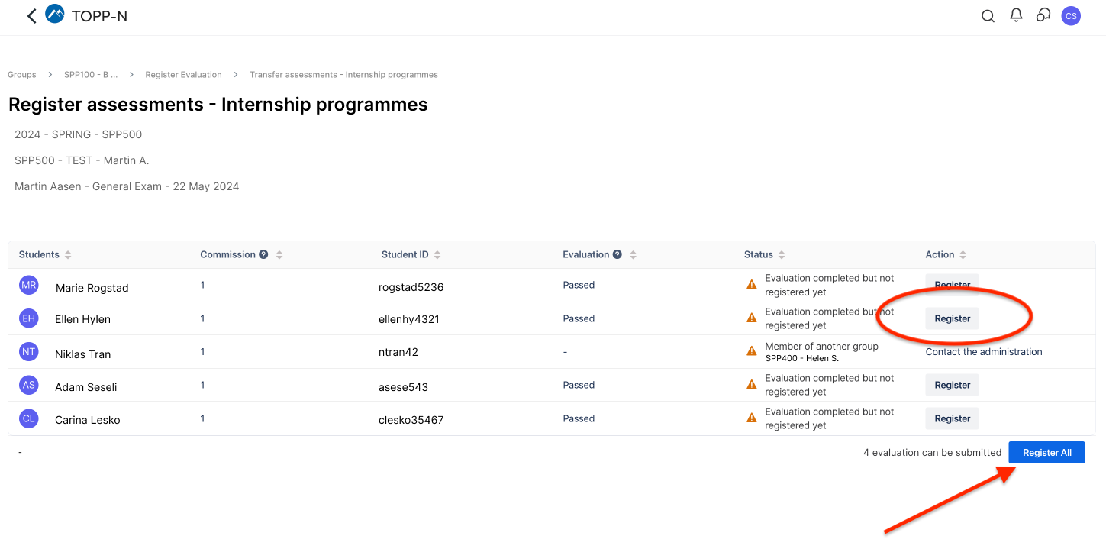The height and width of the screenshot is (549, 1106).
Task: Open the SPP100 - B breadcrumb
Action: point(91,75)
